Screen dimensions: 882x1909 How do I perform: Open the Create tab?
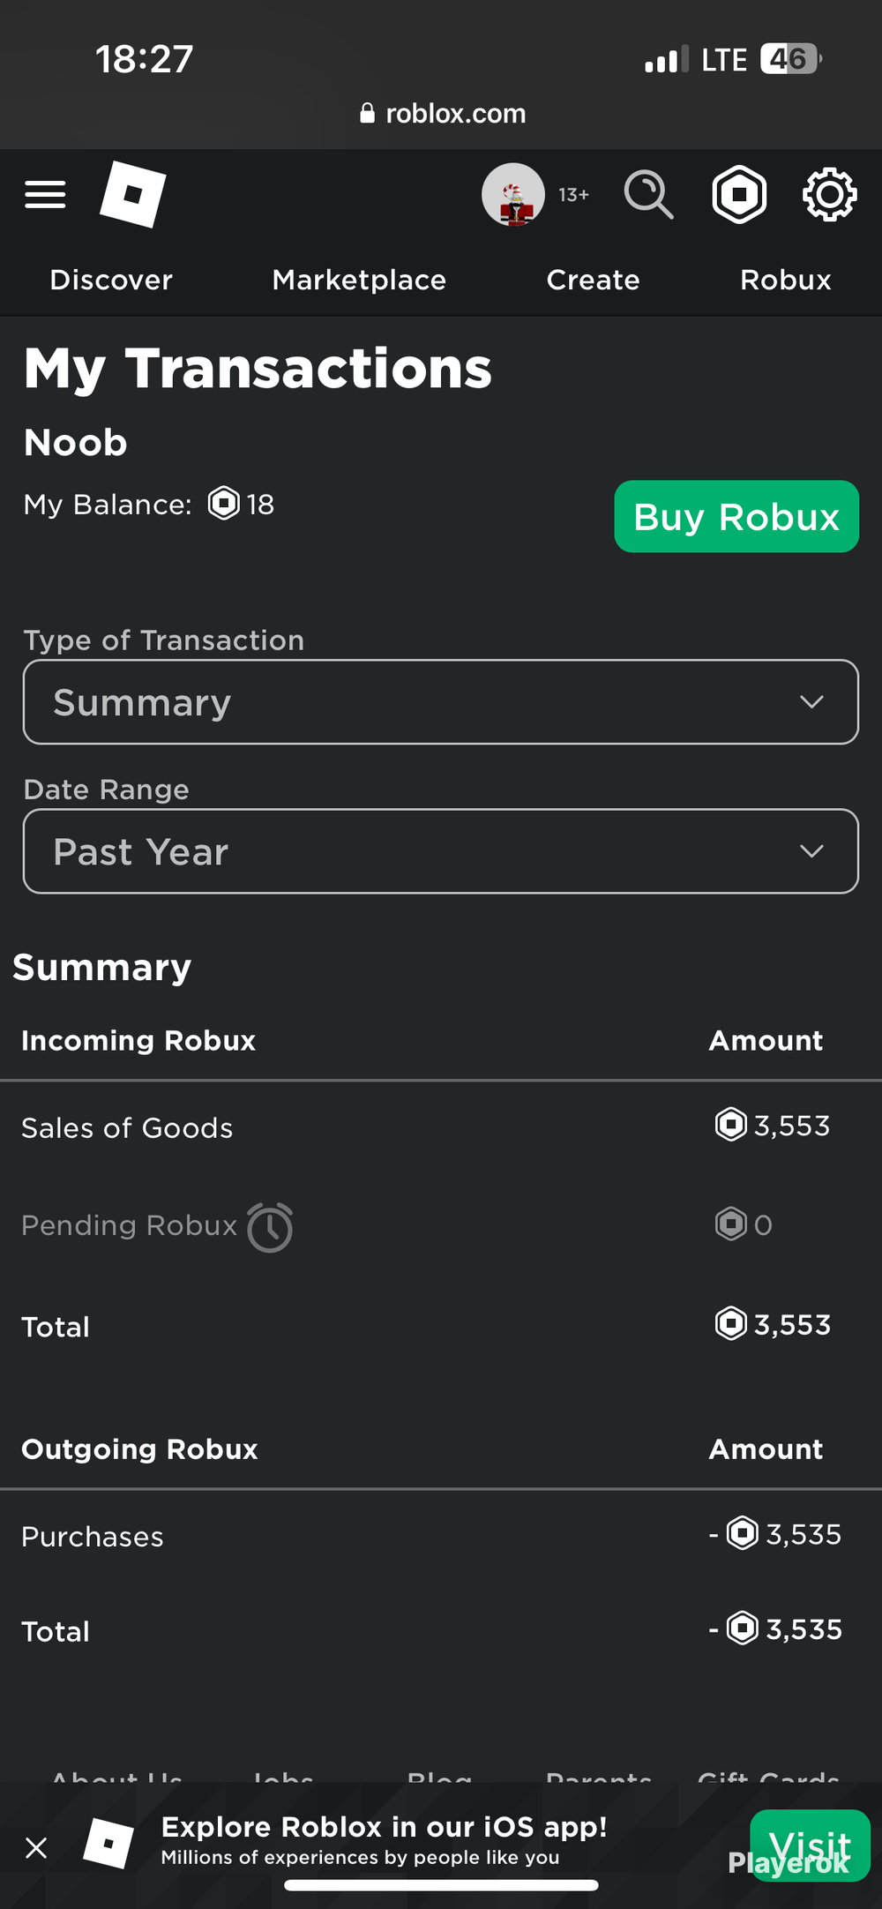pyautogui.click(x=593, y=280)
